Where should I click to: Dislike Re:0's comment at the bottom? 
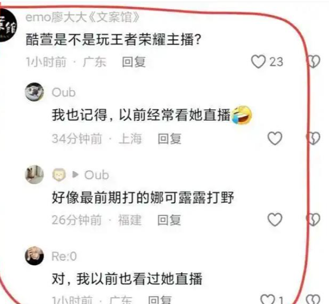313,300
